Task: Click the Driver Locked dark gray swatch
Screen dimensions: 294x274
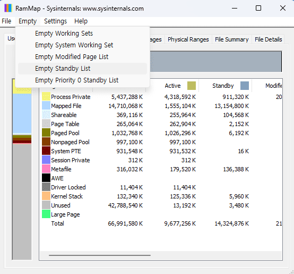Action: click(46, 187)
